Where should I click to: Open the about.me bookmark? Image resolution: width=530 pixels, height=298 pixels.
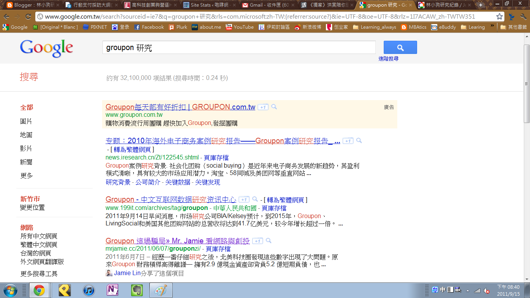206,27
